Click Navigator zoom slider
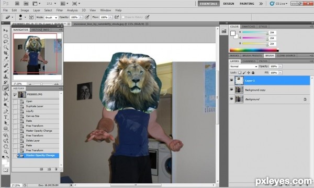Screen dimensions: 314x188 click(41, 84)
